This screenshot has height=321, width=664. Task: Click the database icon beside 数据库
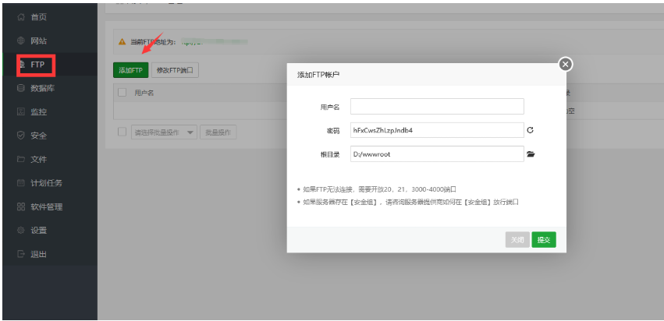coord(21,88)
